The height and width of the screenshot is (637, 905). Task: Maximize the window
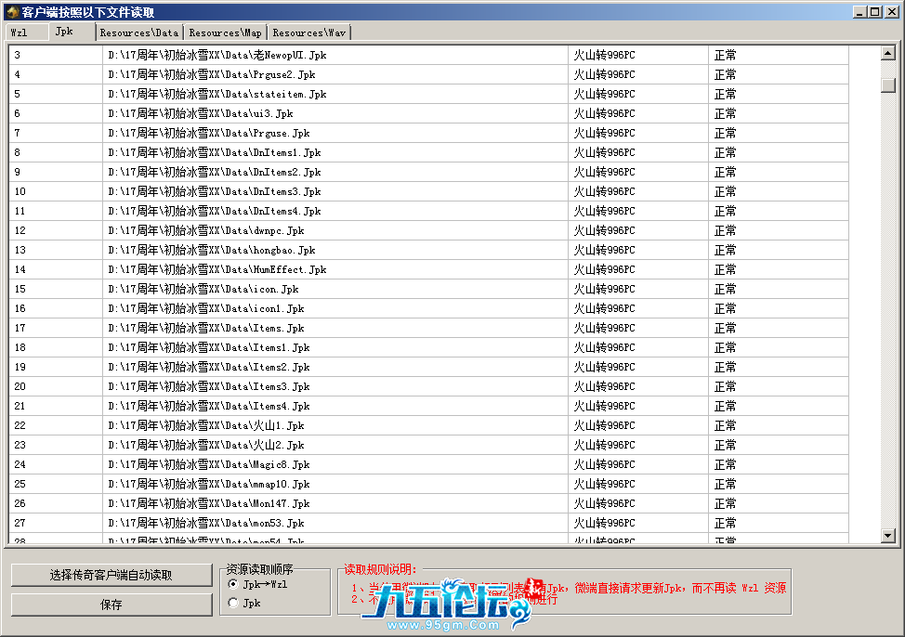click(x=874, y=12)
